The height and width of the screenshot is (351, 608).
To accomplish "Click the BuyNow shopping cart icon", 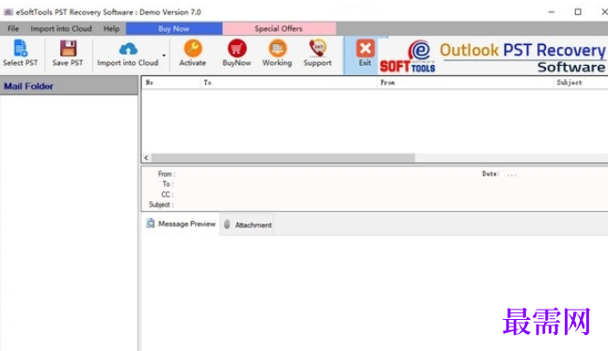I will coord(236,48).
